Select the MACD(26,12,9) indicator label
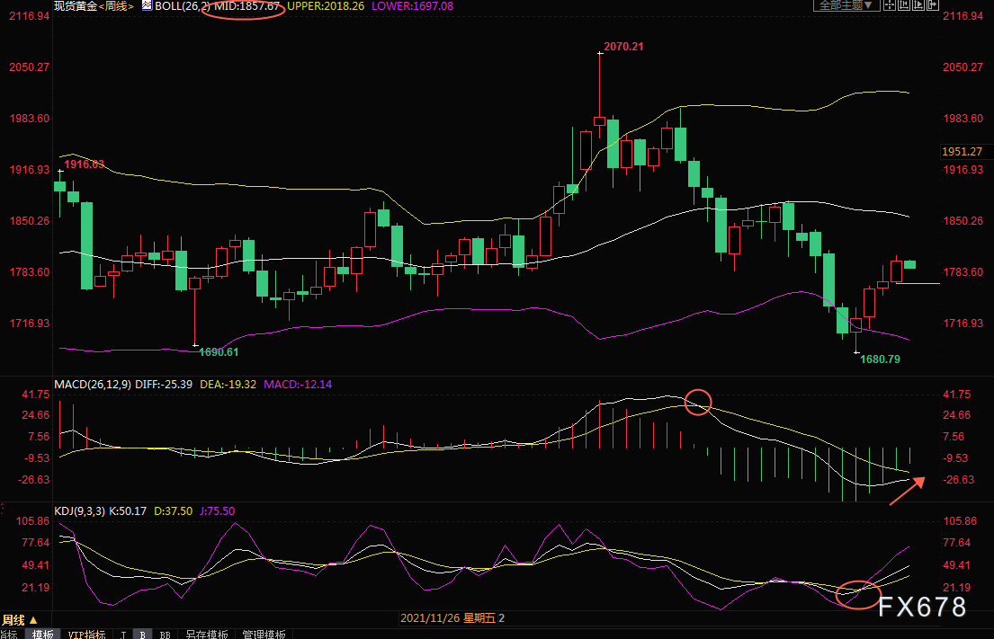The image size is (994, 639). [x=93, y=385]
